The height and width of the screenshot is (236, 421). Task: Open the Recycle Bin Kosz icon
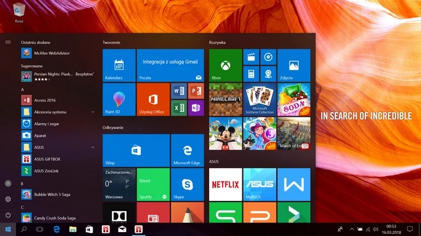click(x=18, y=13)
